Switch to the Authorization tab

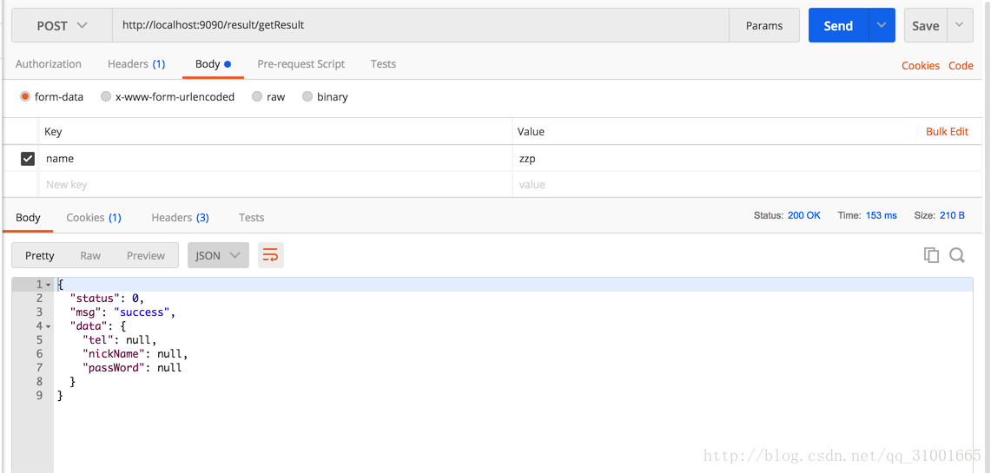(49, 63)
